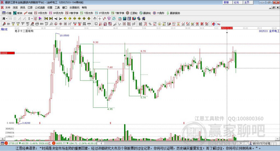Open the 9T四方形 tool
The width and height of the screenshot is (280, 151).
pos(102,13)
